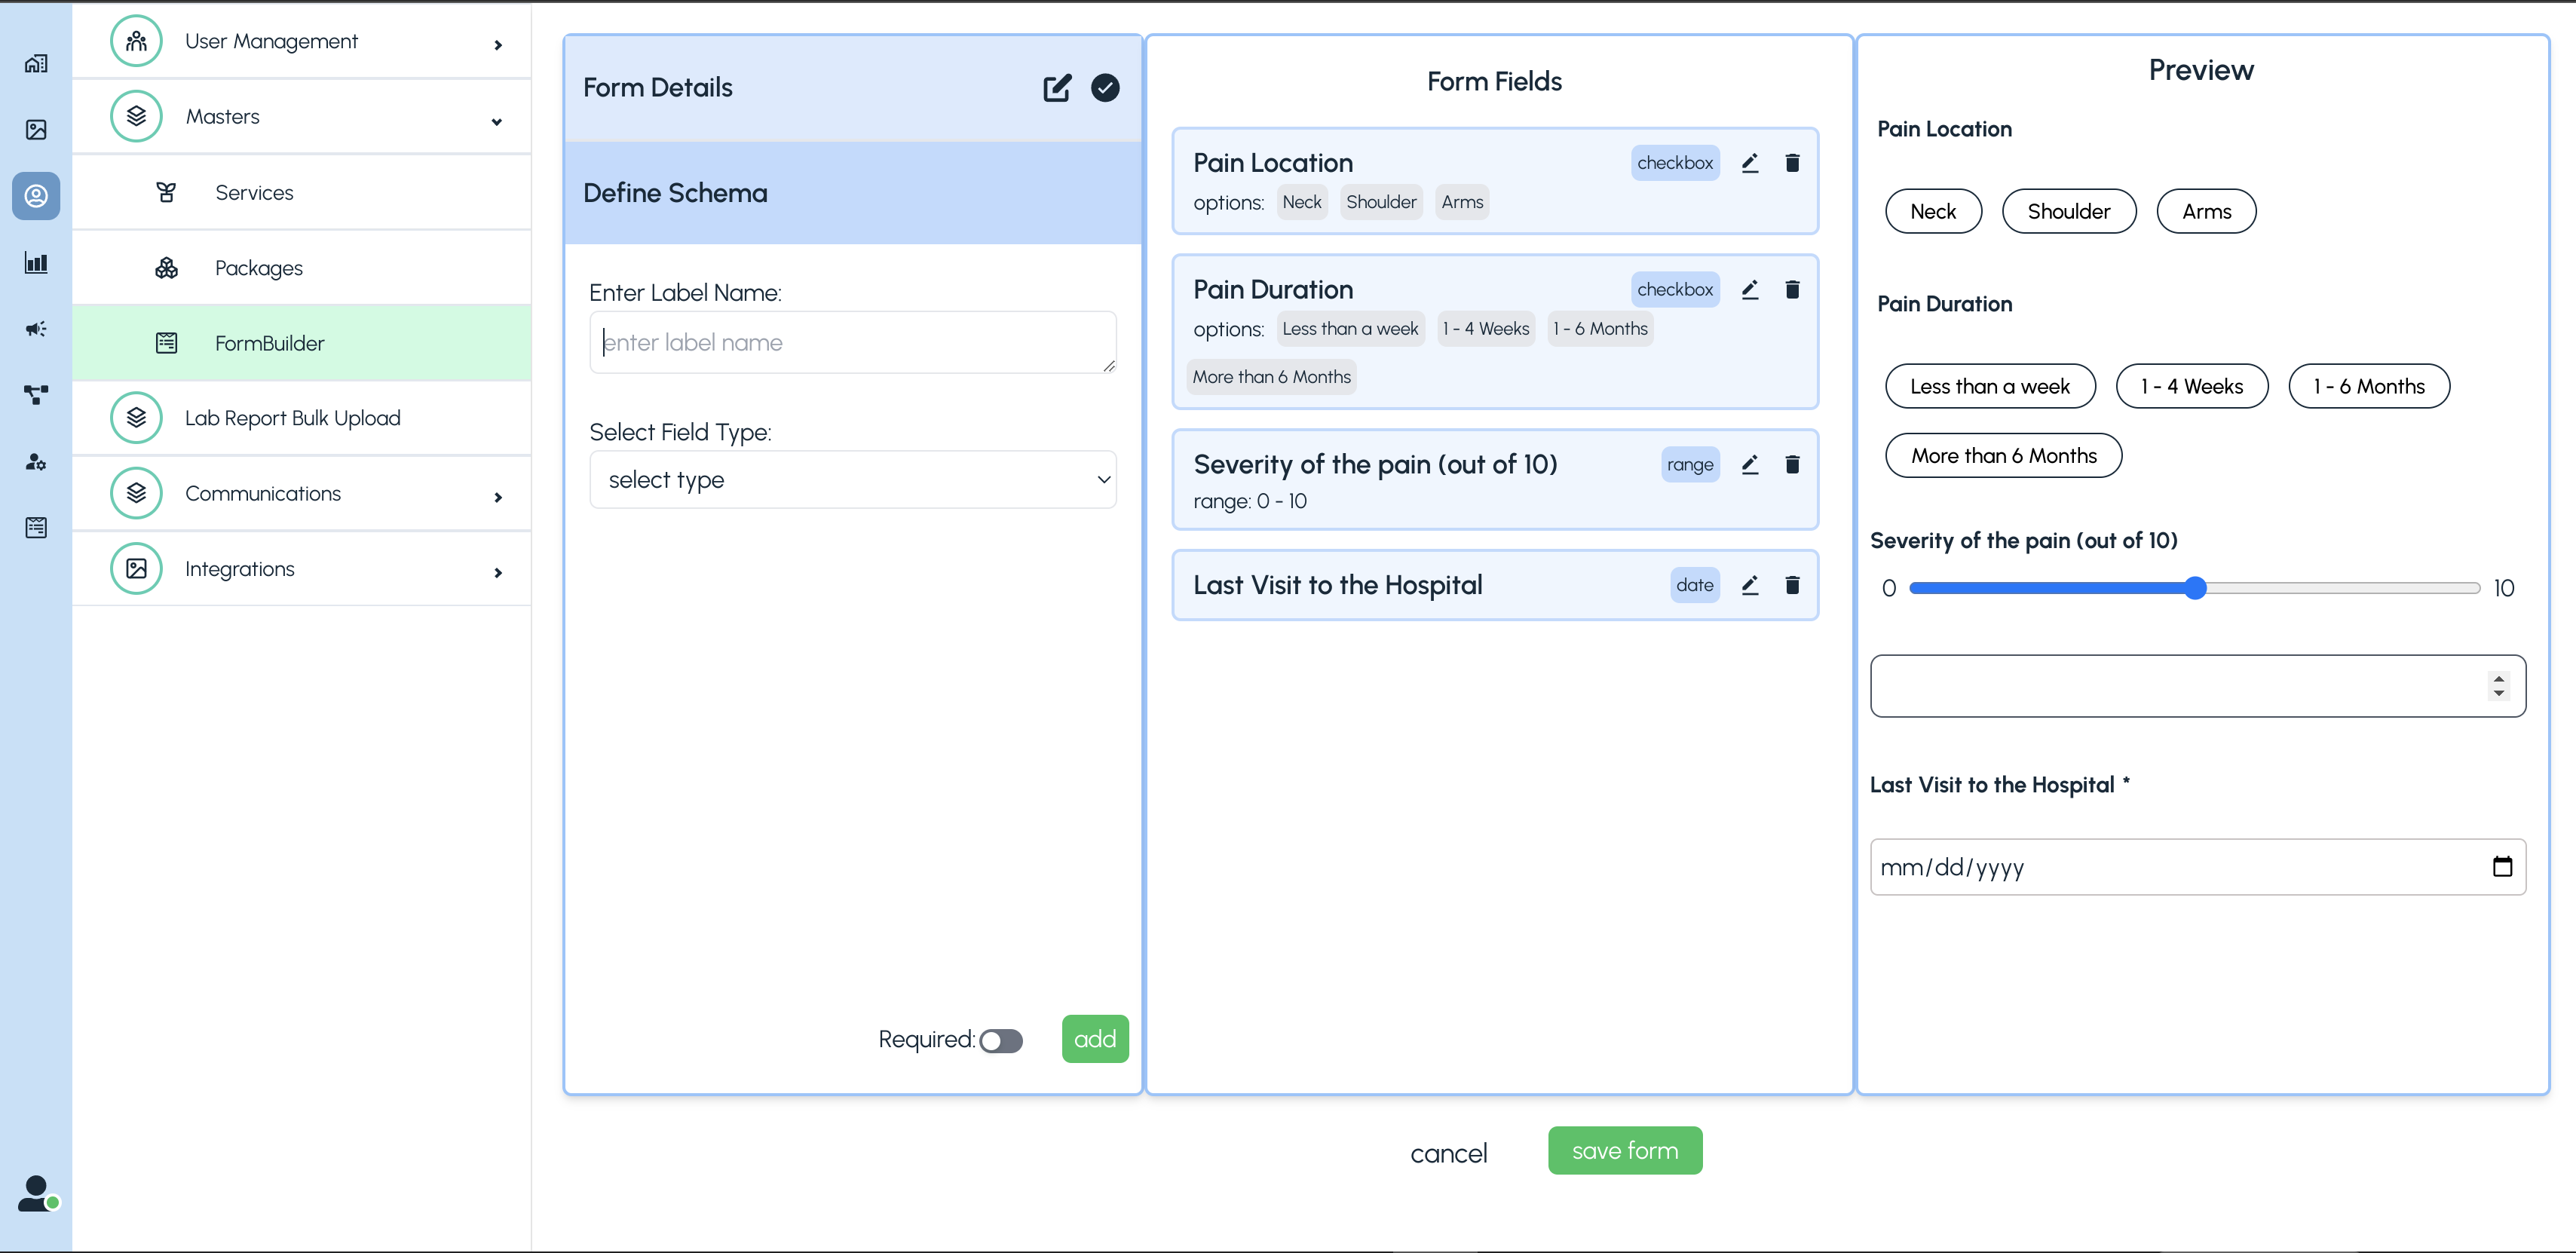Open the select type field dropdown
Viewport: 2576px width, 1253px height.
click(853, 480)
